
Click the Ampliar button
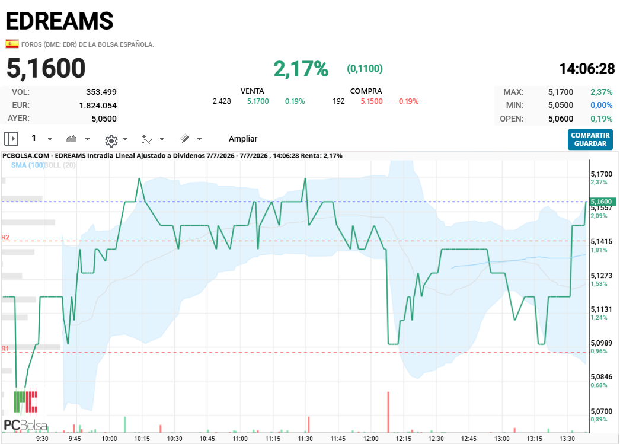click(x=243, y=139)
